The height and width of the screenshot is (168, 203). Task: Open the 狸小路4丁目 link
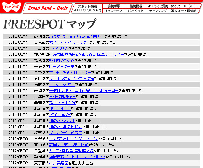(60, 109)
